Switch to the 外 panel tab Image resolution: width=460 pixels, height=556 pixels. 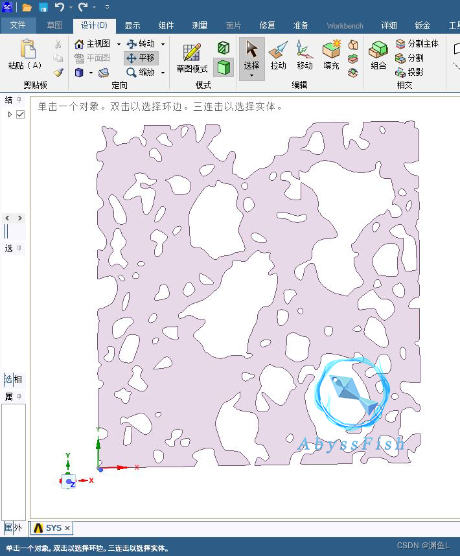tap(18, 528)
